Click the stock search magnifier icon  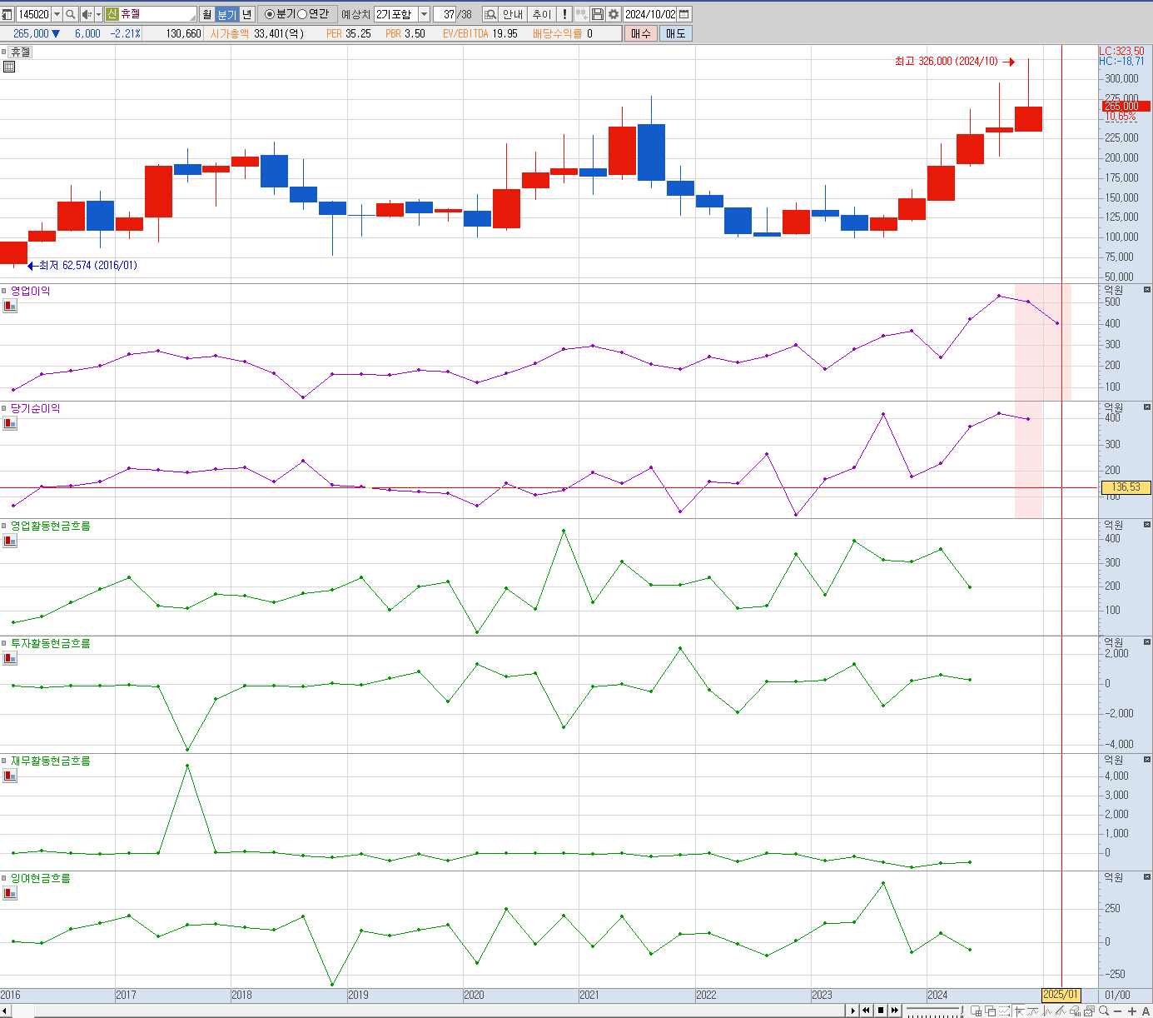(x=71, y=14)
